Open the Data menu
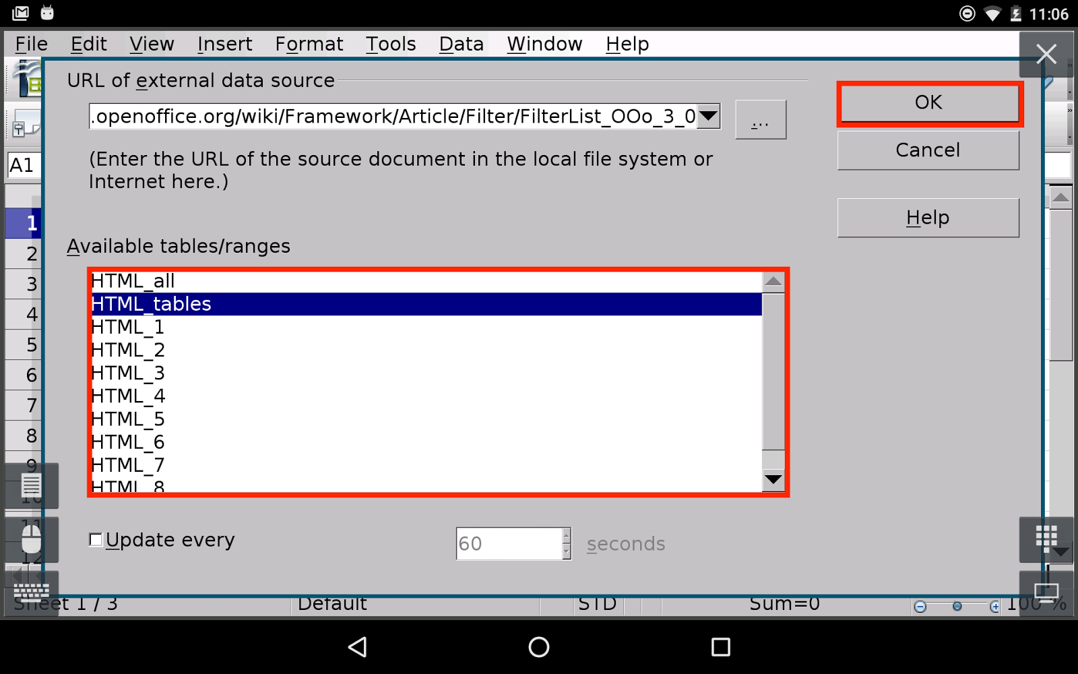Screen dimensions: 1078x674 click(x=461, y=44)
